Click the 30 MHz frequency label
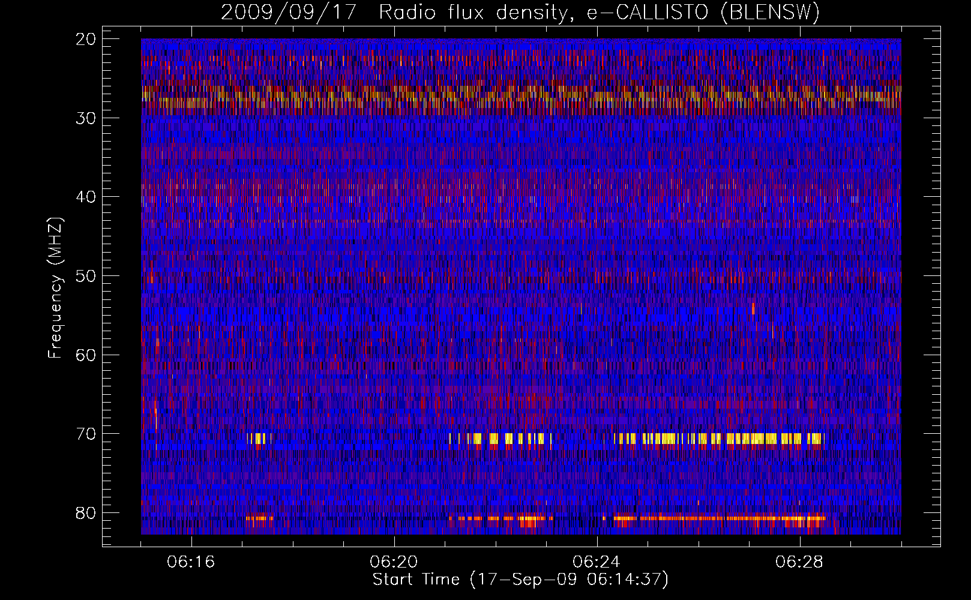Image resolution: width=971 pixels, height=600 pixels. 86,118
